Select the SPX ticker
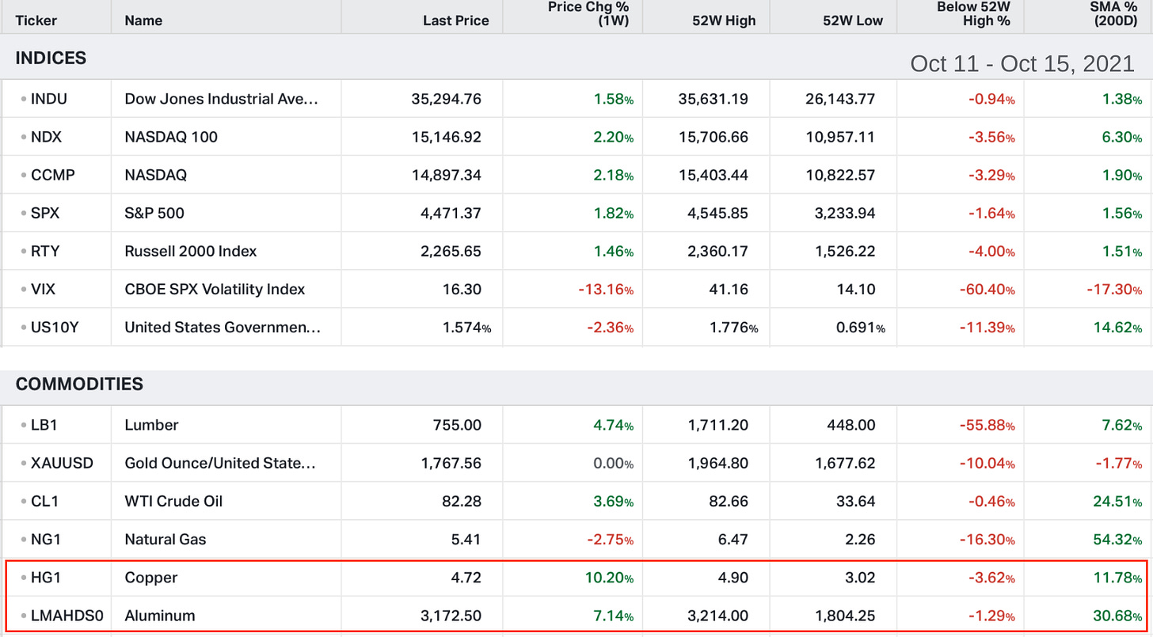The width and height of the screenshot is (1153, 637). pos(45,213)
